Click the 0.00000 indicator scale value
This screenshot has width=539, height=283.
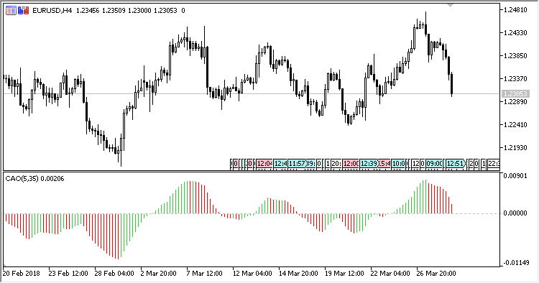(515, 213)
